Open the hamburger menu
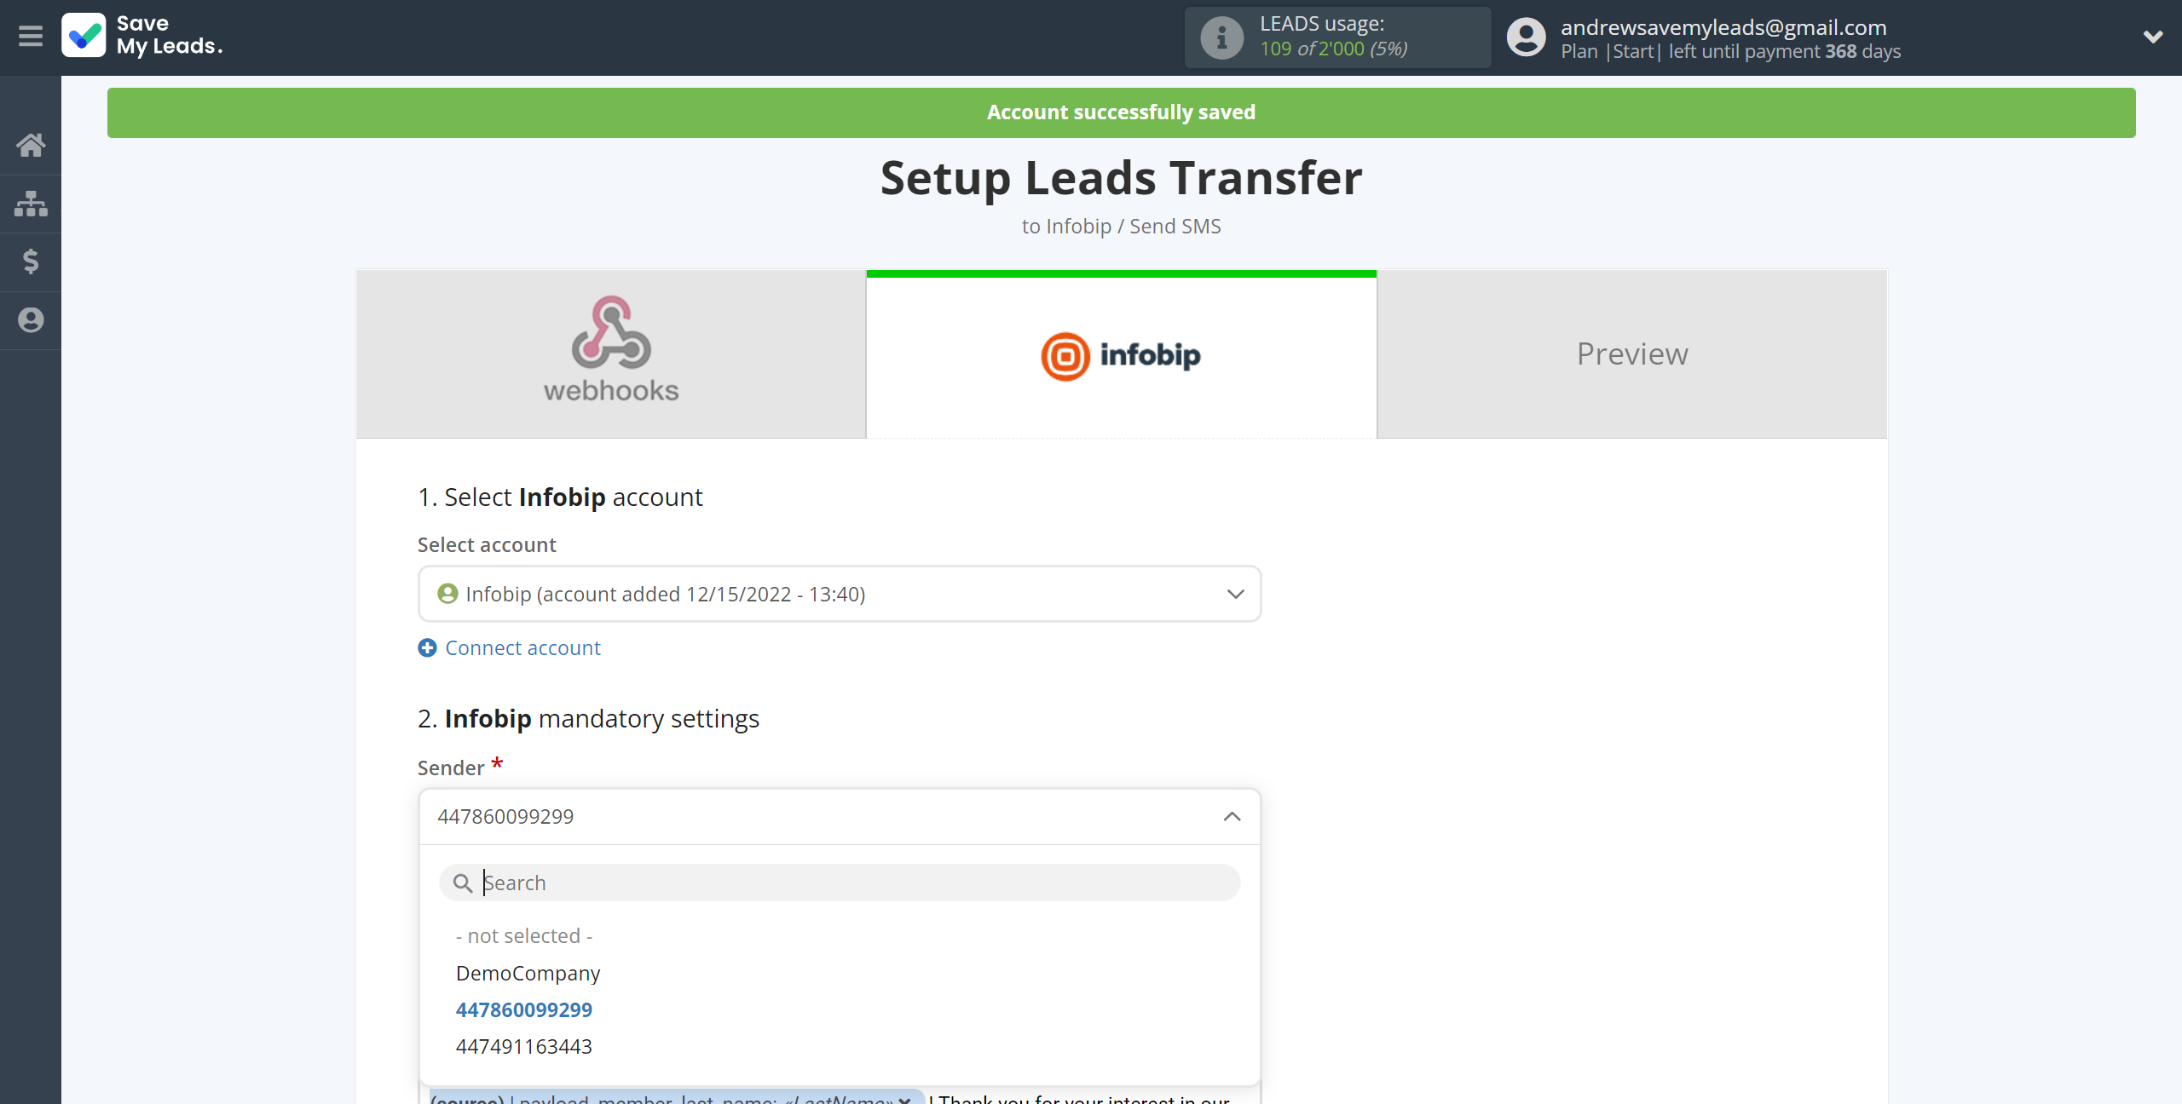Screen dimensions: 2182x1104 31,37
